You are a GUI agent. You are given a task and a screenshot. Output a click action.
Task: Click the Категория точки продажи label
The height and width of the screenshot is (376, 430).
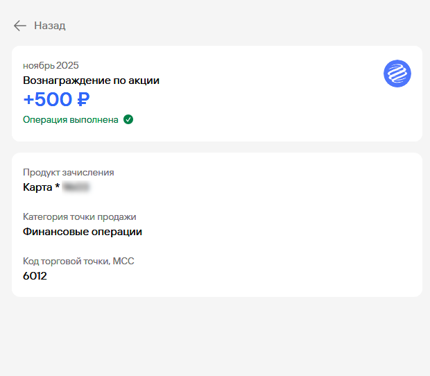80,217
